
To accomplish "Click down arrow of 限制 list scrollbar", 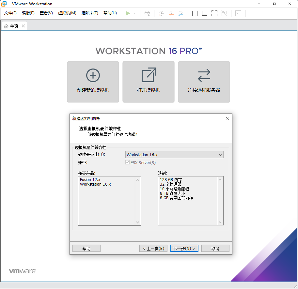I will (x=220, y=222).
